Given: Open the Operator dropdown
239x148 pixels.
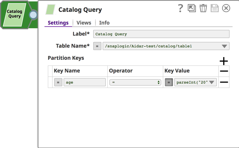Looking at the screenshot, I should (135, 82).
